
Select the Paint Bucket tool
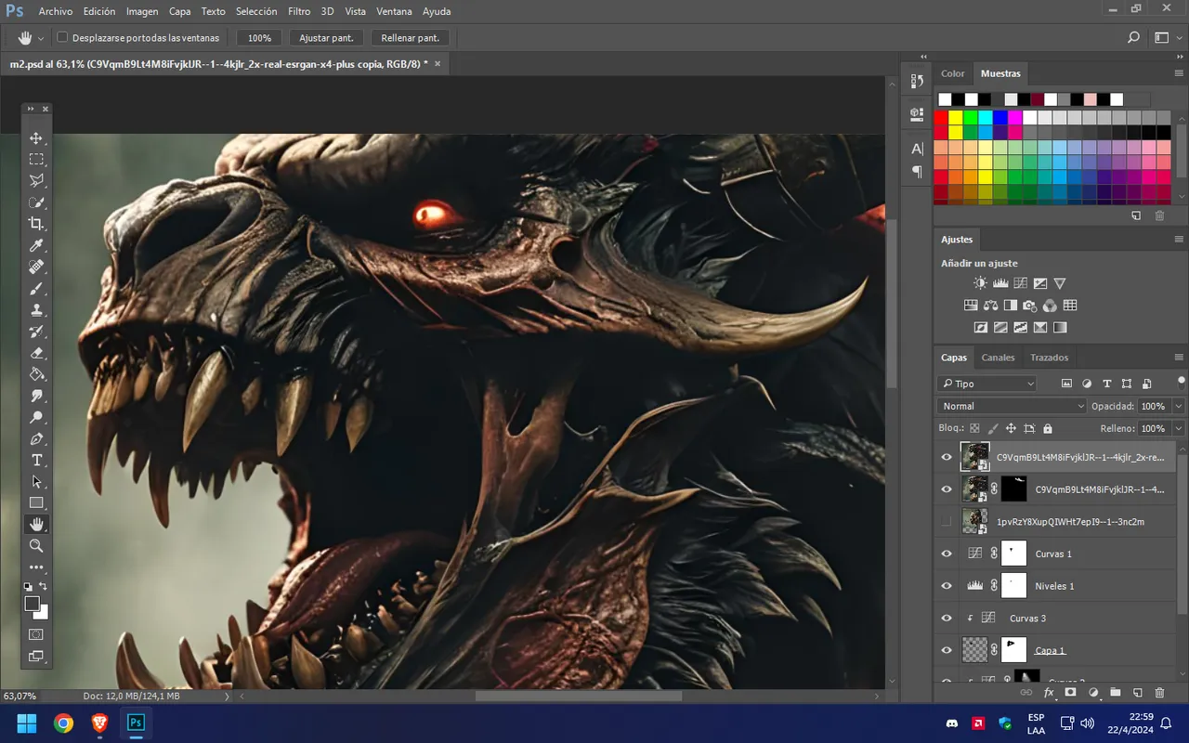(36, 374)
